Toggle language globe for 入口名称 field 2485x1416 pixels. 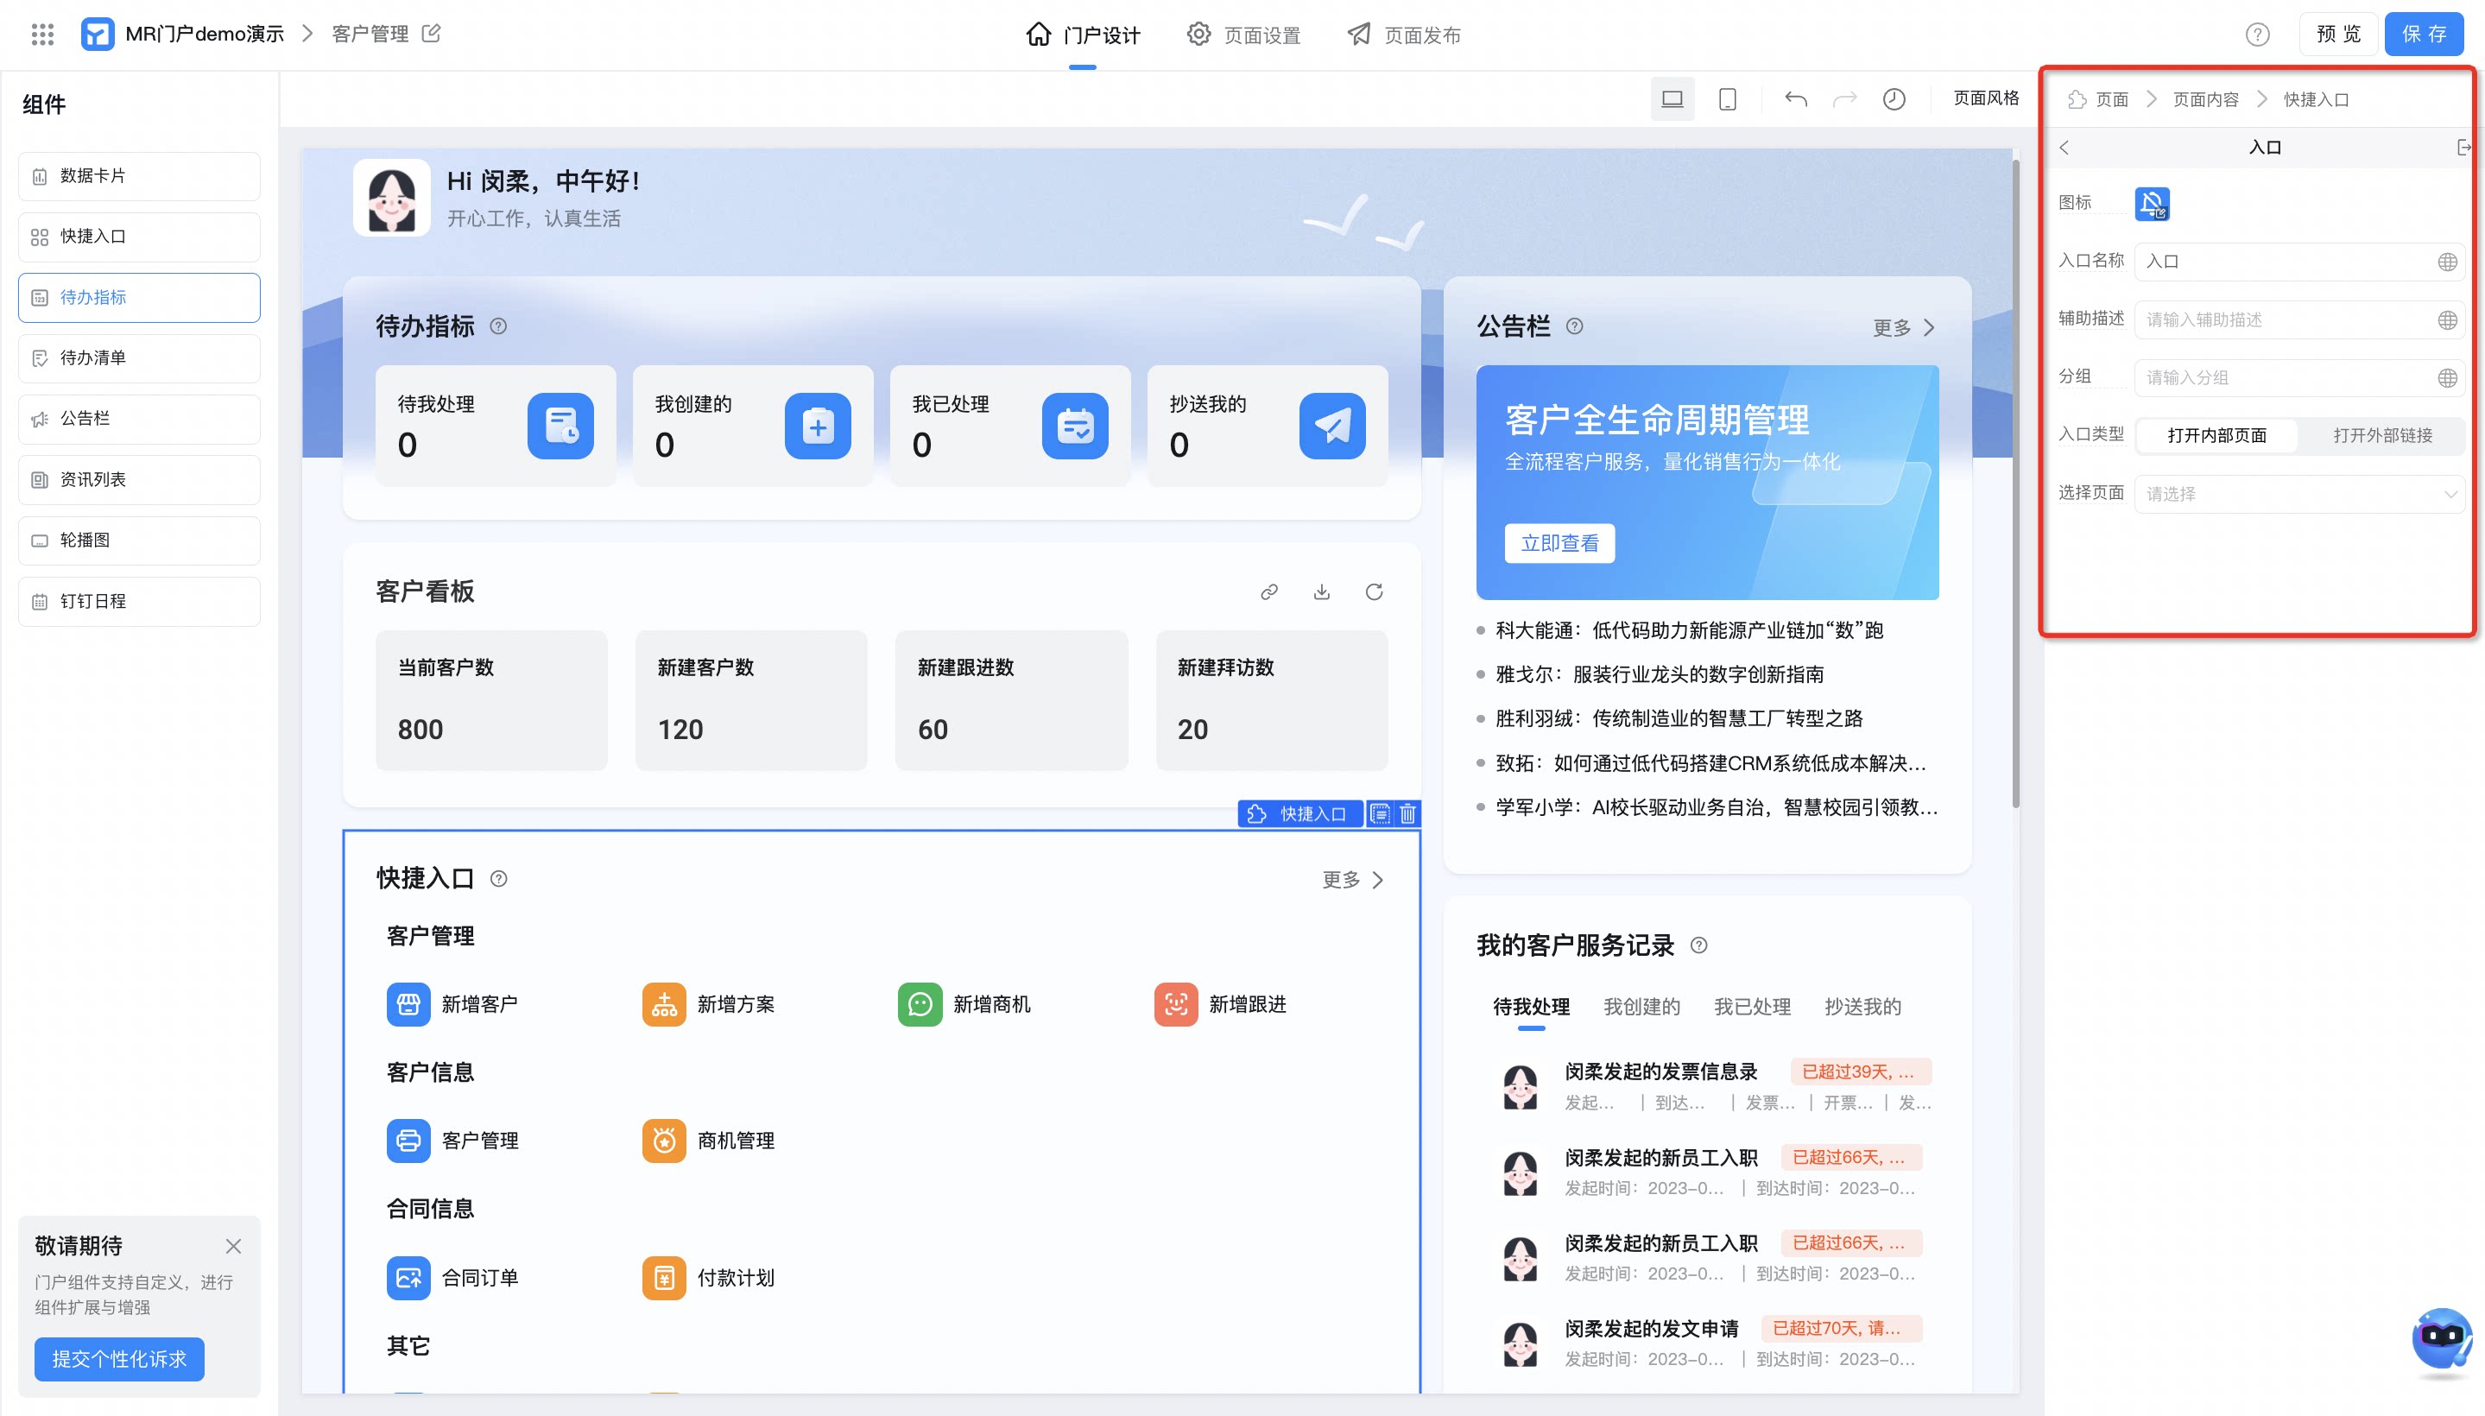click(2447, 262)
